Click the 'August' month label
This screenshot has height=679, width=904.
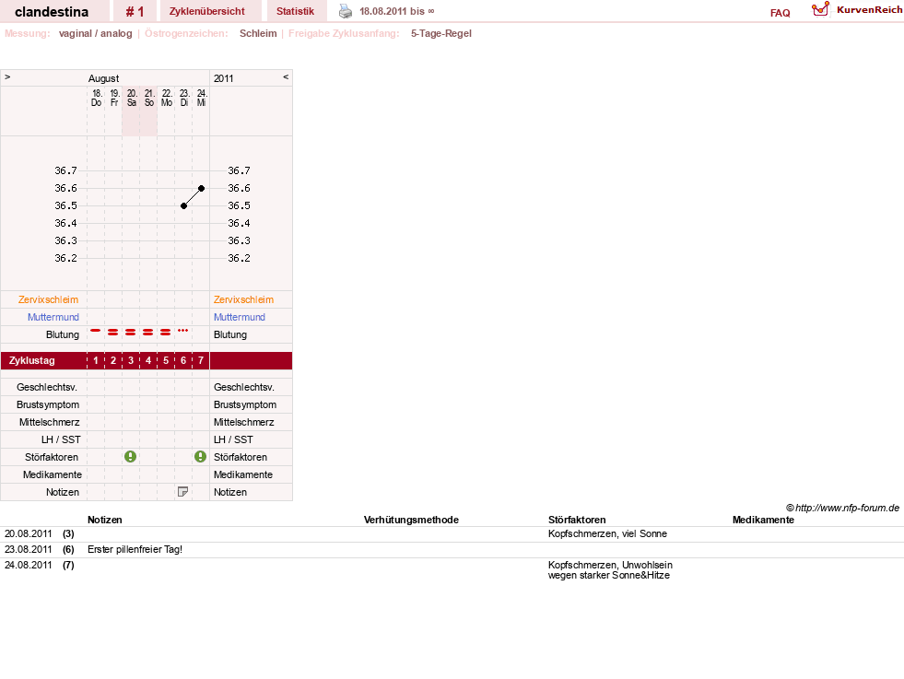[x=104, y=78]
